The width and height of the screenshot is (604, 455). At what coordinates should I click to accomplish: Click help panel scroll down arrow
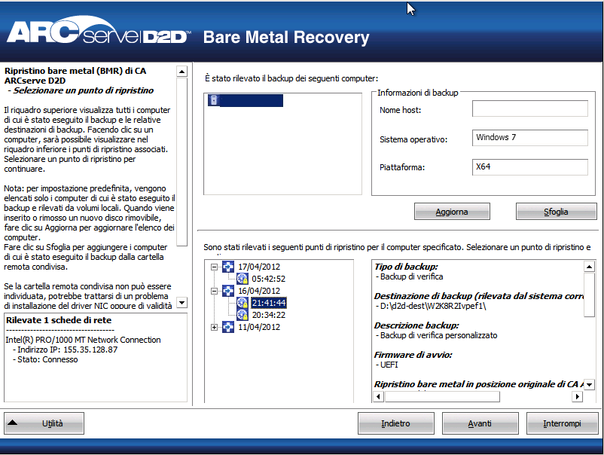point(182,302)
